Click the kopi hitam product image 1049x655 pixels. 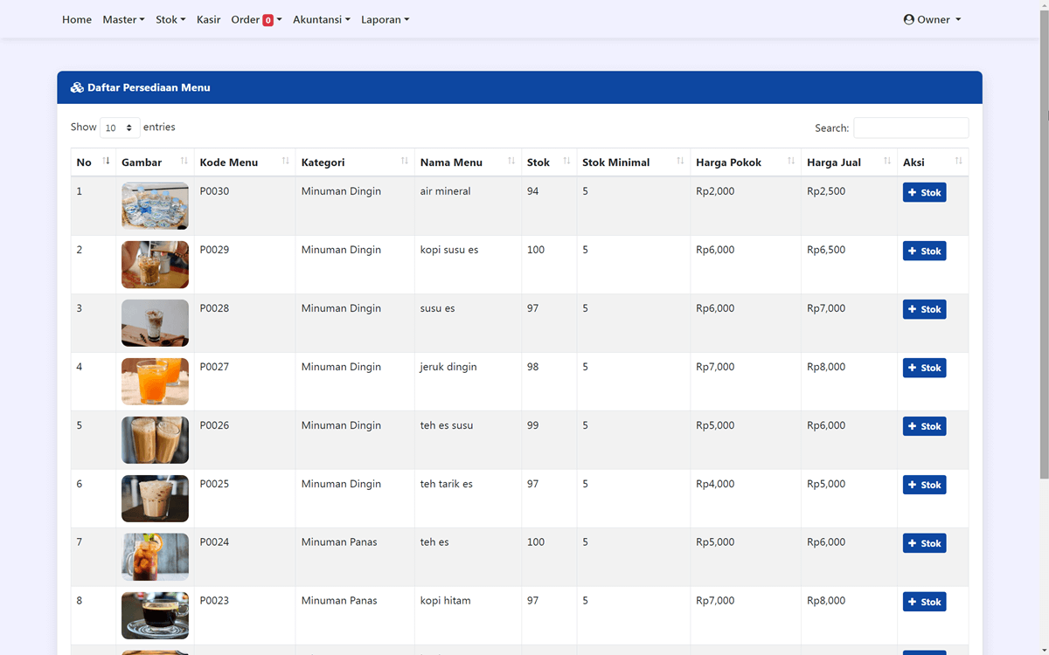155,616
